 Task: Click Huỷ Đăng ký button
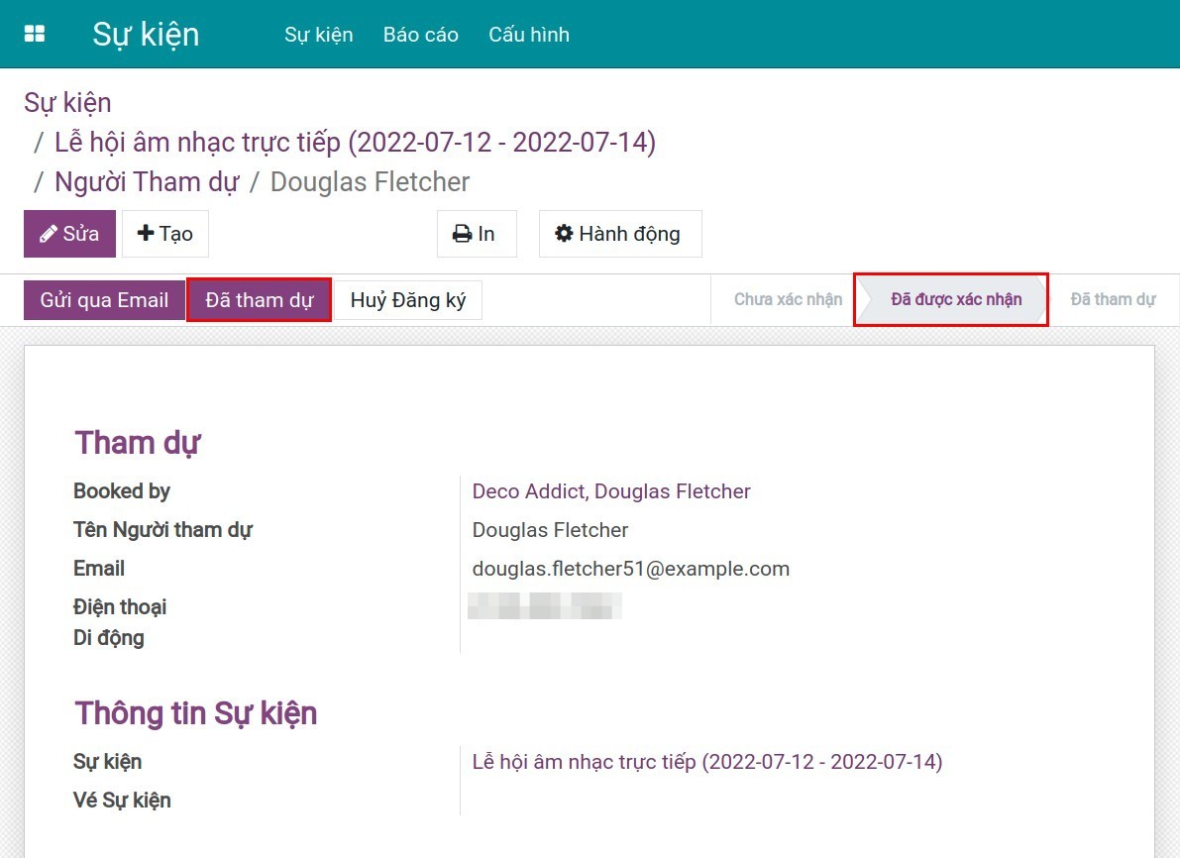point(407,300)
